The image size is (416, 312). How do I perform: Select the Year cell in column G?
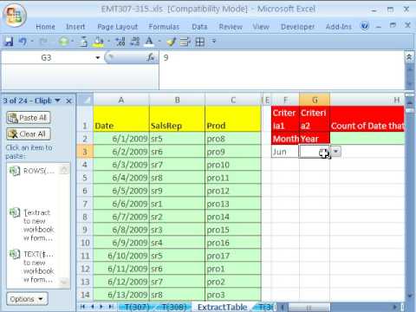[x=315, y=139]
